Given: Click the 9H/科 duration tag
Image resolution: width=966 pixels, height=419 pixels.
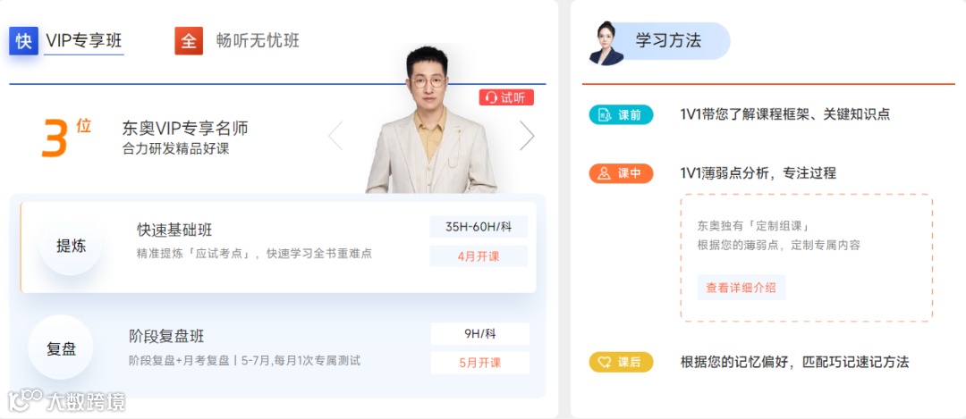Looking at the screenshot, I should click(480, 334).
